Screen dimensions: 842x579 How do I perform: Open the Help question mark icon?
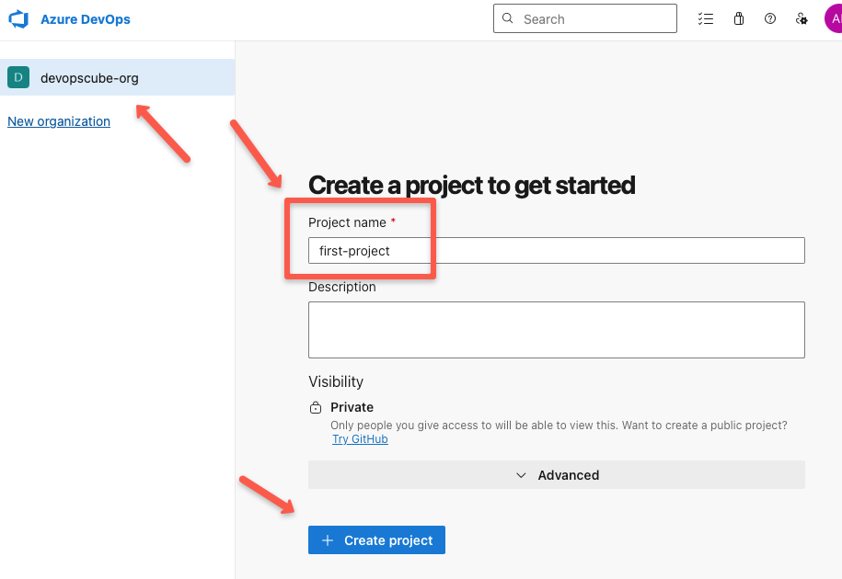pyautogui.click(x=770, y=18)
